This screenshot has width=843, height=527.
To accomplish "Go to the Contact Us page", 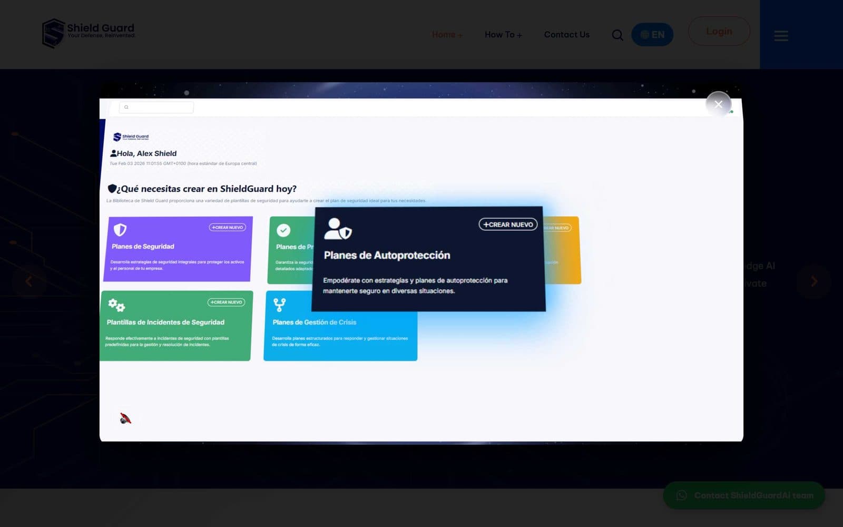I will click(566, 35).
